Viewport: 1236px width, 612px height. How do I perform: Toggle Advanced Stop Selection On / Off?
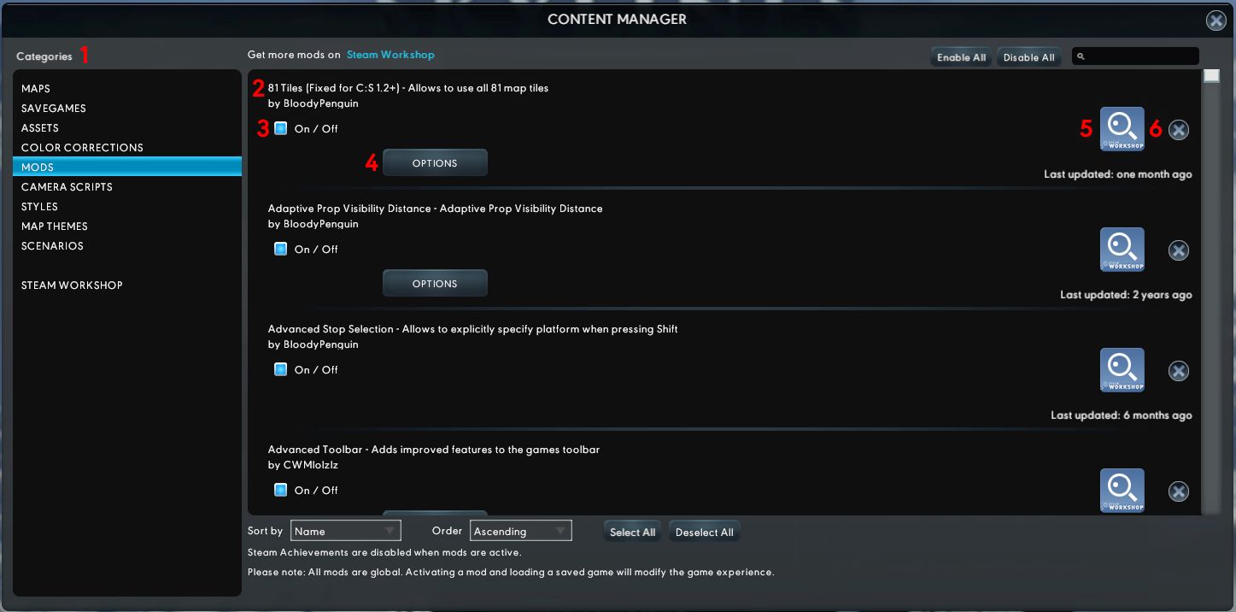pos(280,369)
